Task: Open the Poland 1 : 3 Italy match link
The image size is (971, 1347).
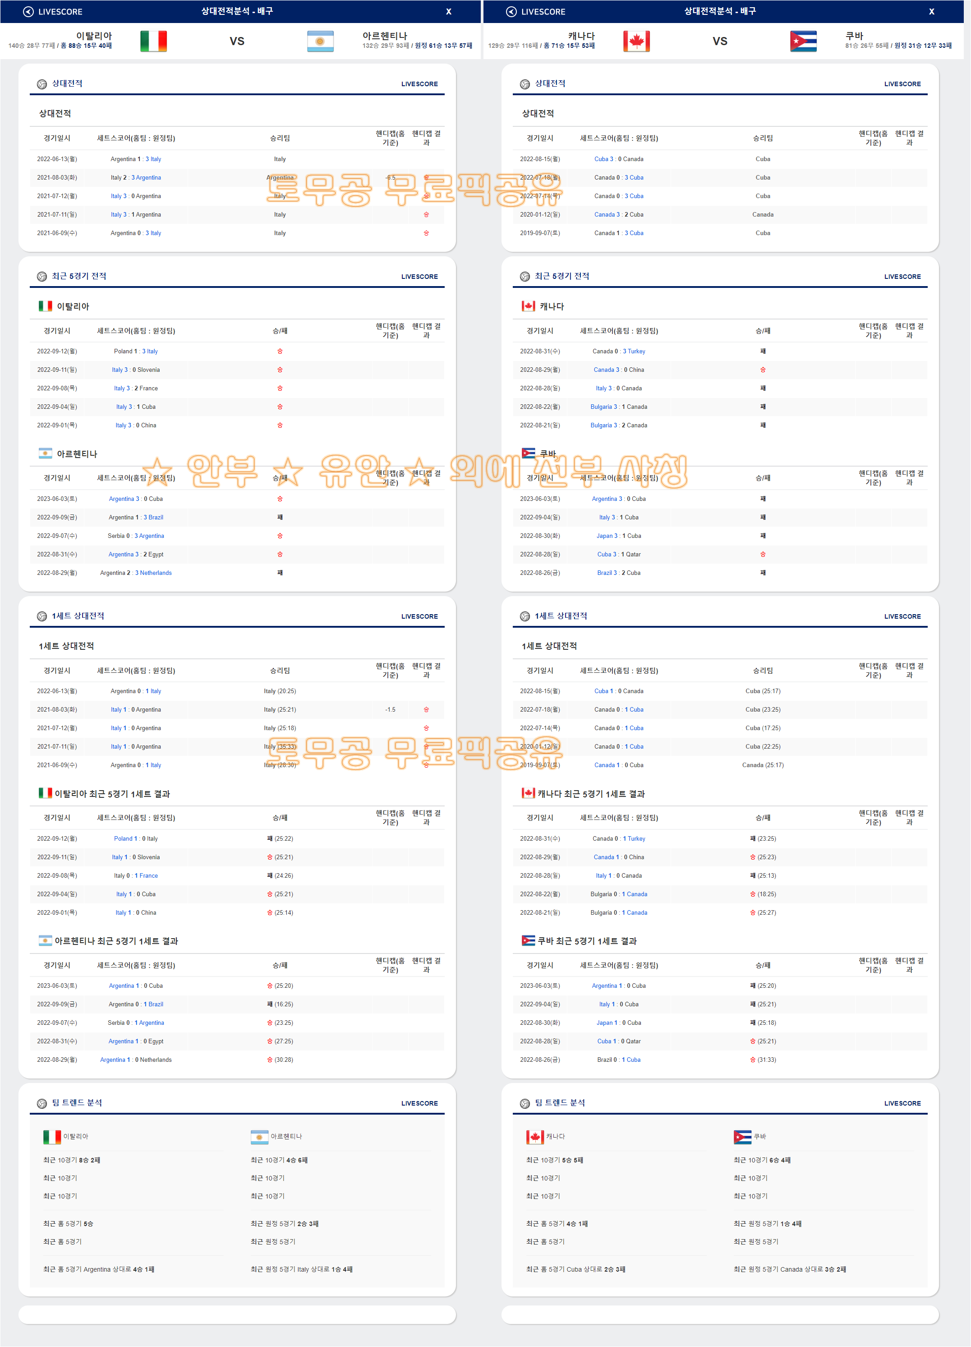Action: click(136, 352)
